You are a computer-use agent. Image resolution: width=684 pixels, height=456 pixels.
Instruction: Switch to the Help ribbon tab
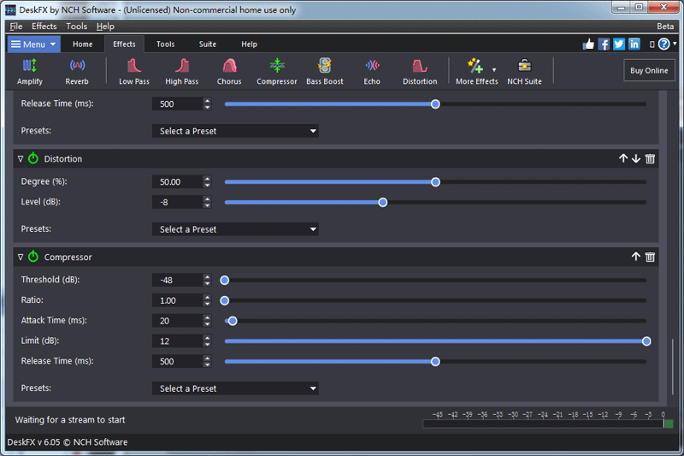(x=249, y=44)
